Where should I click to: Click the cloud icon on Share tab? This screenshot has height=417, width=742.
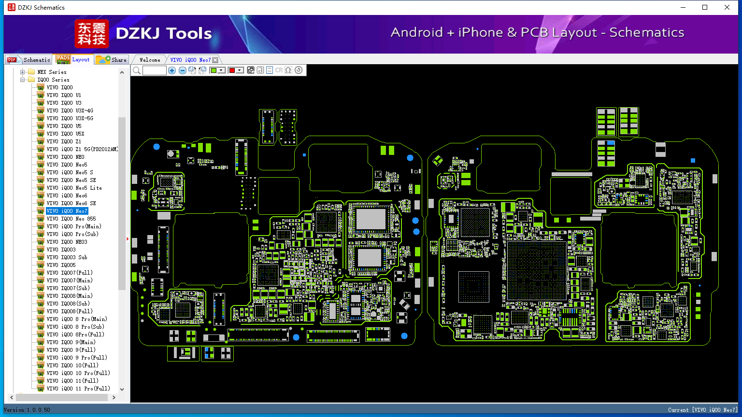click(x=103, y=59)
